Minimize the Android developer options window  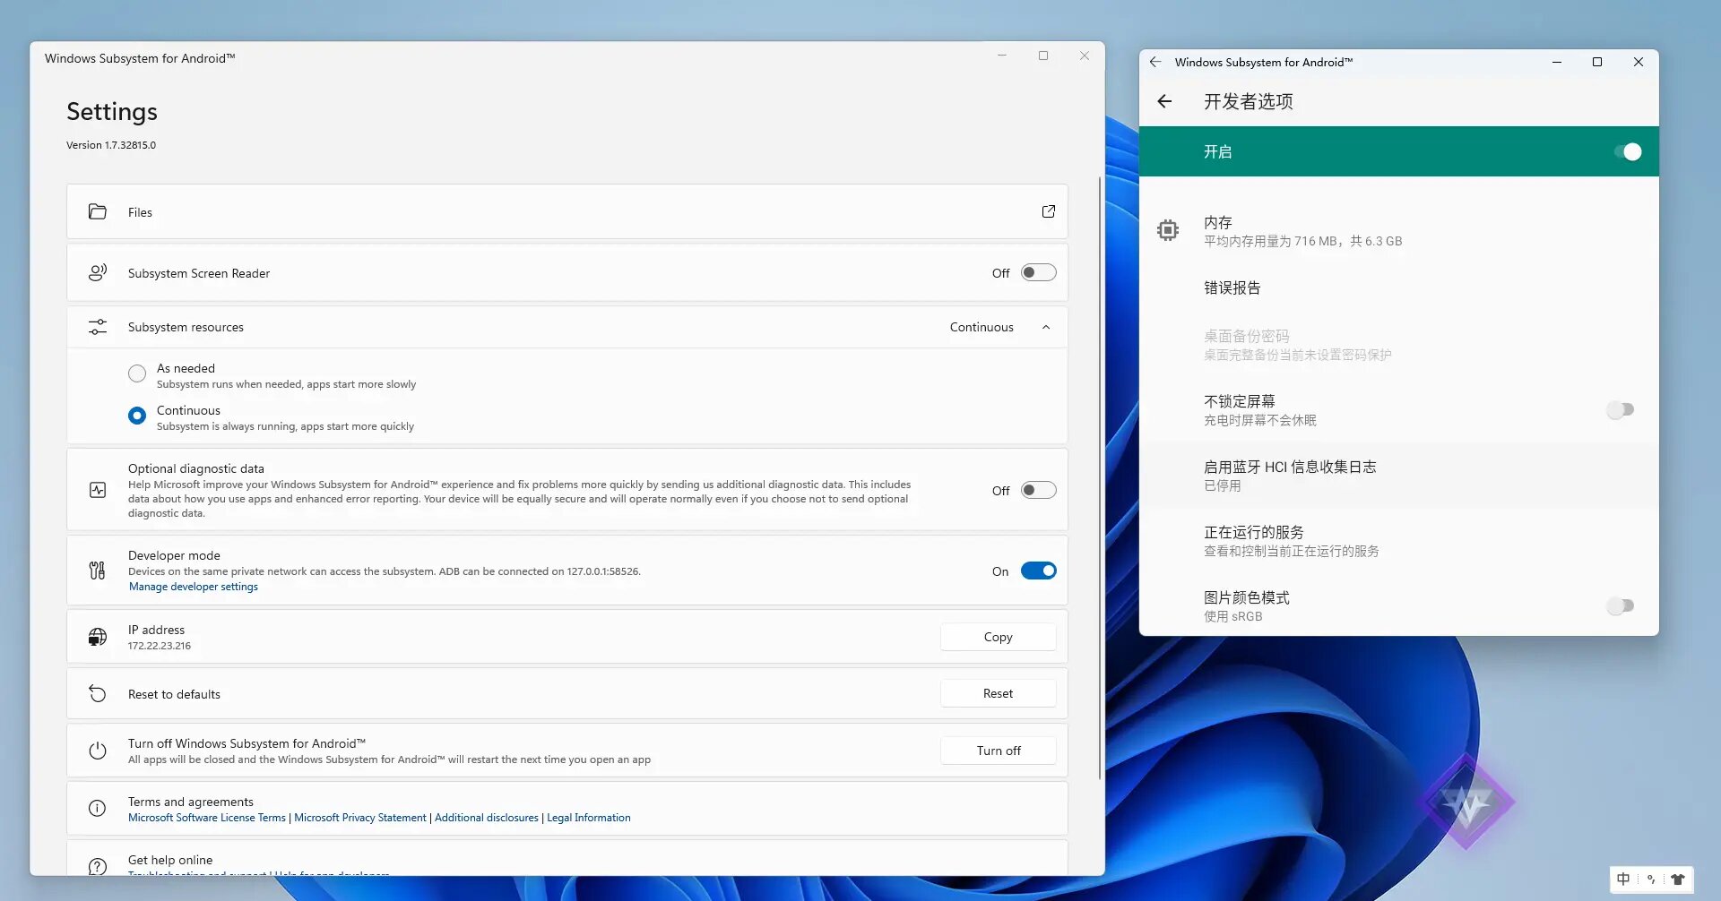1557,62
